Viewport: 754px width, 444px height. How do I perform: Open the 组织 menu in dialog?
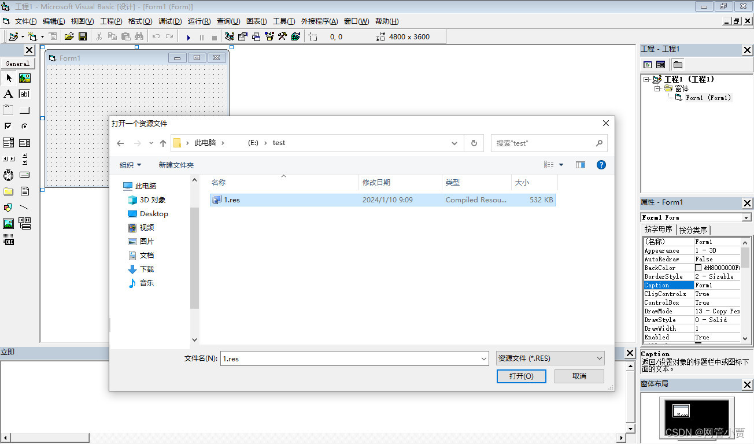[x=130, y=165]
